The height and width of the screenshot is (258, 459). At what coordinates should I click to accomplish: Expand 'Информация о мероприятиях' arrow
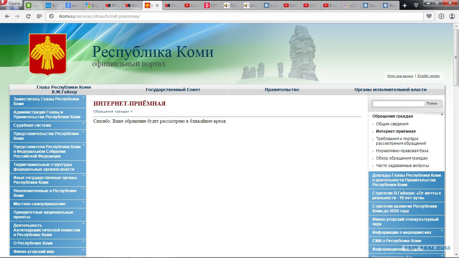[442, 231]
